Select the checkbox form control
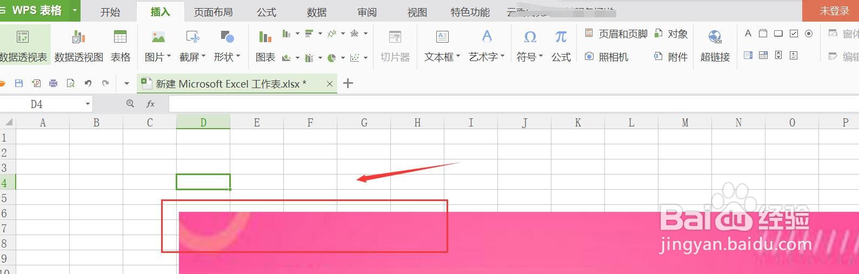 (x=794, y=34)
